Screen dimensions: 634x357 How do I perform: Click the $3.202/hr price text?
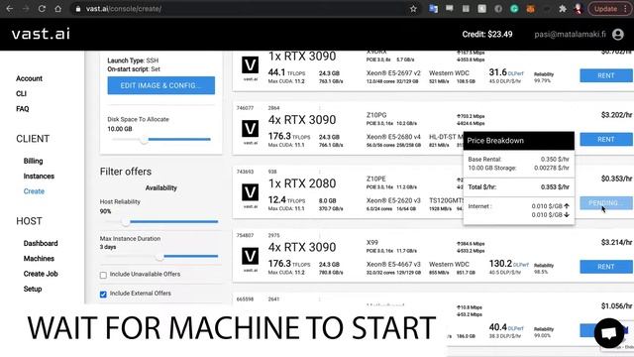coord(616,115)
